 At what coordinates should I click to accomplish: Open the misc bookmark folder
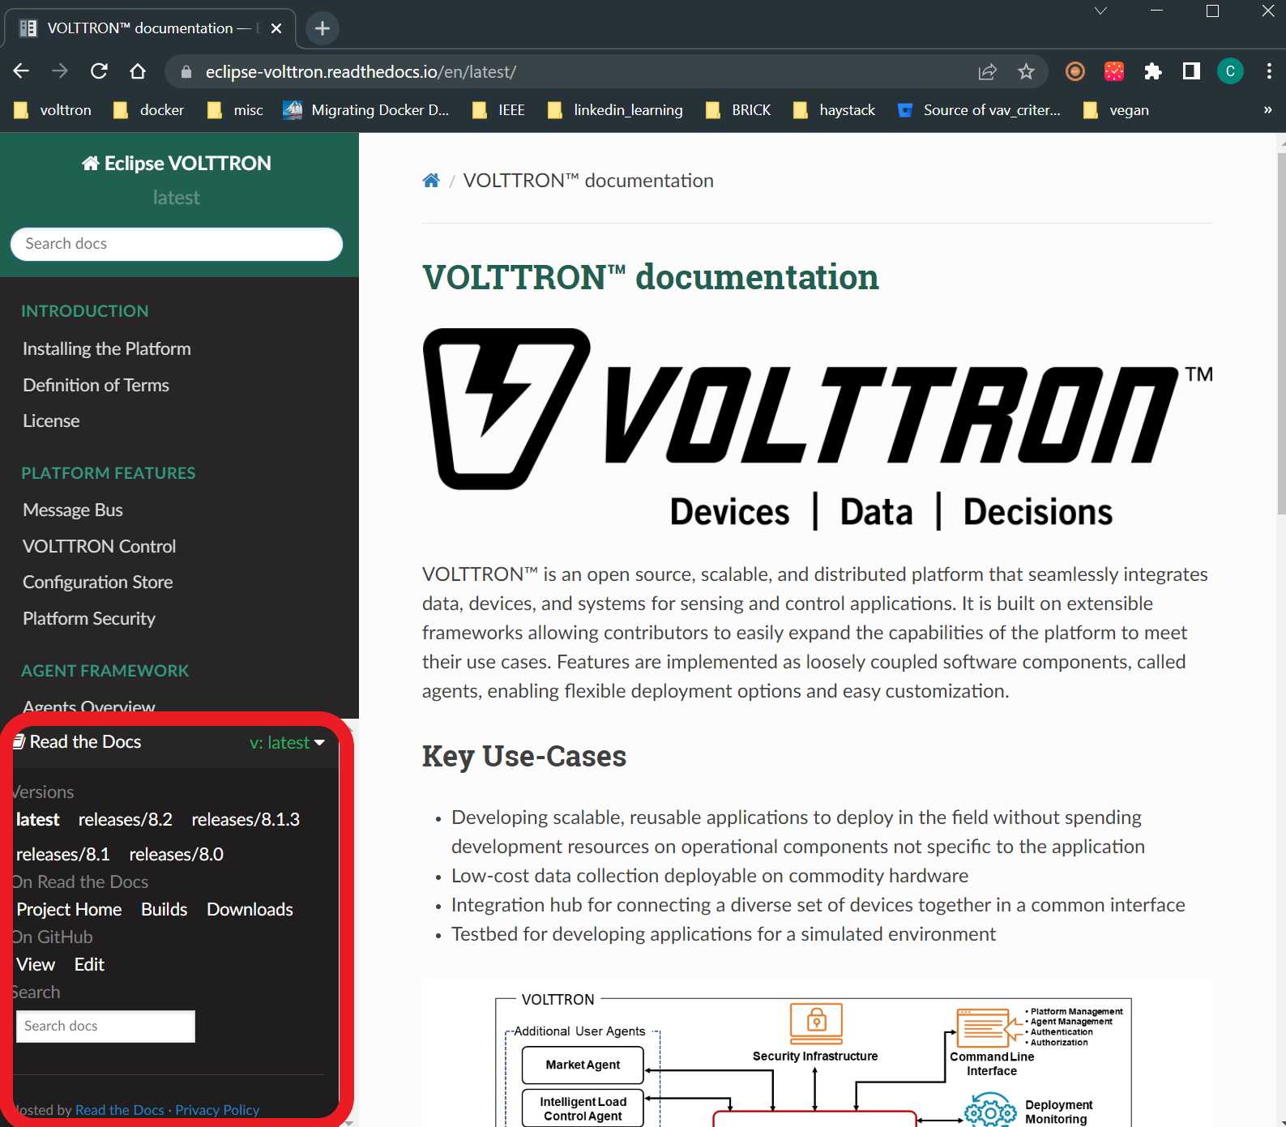pos(235,110)
